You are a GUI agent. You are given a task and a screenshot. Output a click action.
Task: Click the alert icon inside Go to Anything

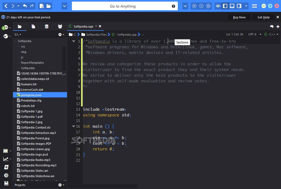coord(173,6)
